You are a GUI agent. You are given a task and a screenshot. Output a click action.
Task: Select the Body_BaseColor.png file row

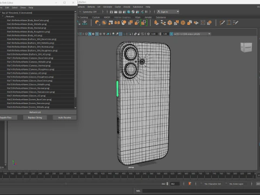point(37,21)
